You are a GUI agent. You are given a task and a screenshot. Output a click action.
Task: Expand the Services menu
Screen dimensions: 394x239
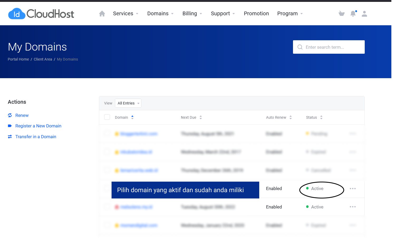(x=126, y=14)
